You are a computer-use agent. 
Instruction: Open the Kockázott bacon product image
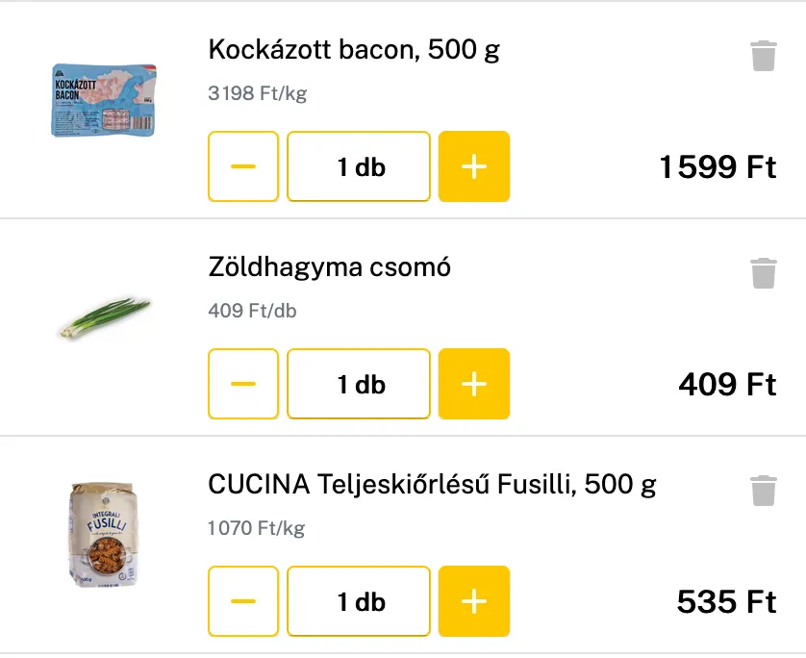[x=104, y=100]
